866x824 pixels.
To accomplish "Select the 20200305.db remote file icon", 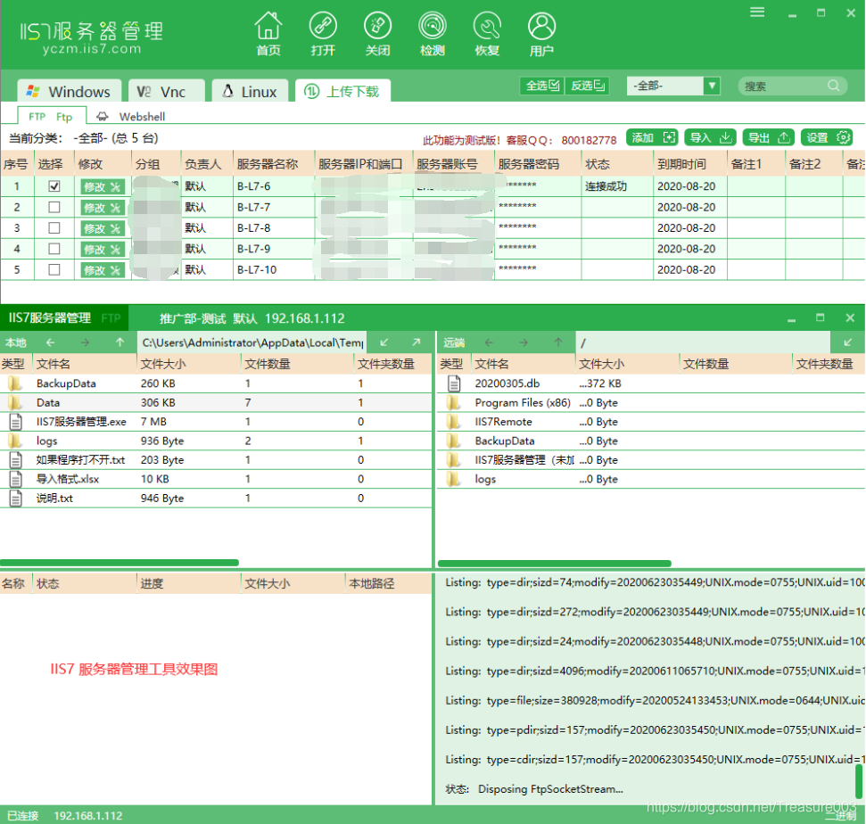I will (x=454, y=383).
